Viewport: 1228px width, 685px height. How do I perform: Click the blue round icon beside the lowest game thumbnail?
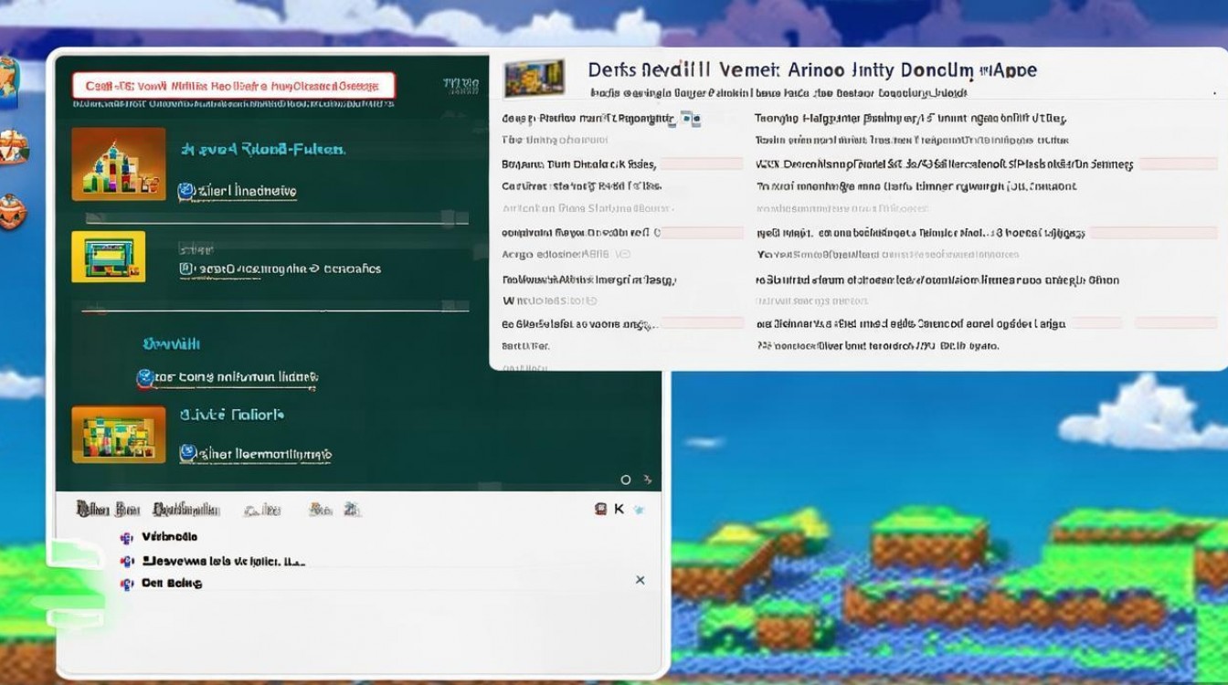click(188, 452)
